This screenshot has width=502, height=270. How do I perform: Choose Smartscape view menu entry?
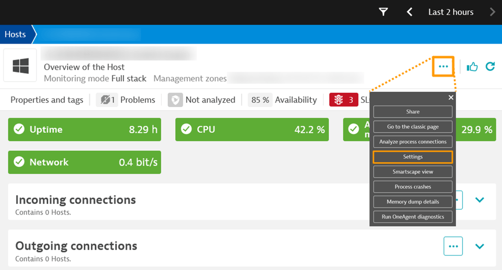(413, 172)
